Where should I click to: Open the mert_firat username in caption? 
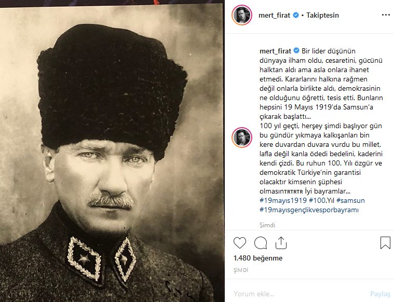(x=275, y=51)
